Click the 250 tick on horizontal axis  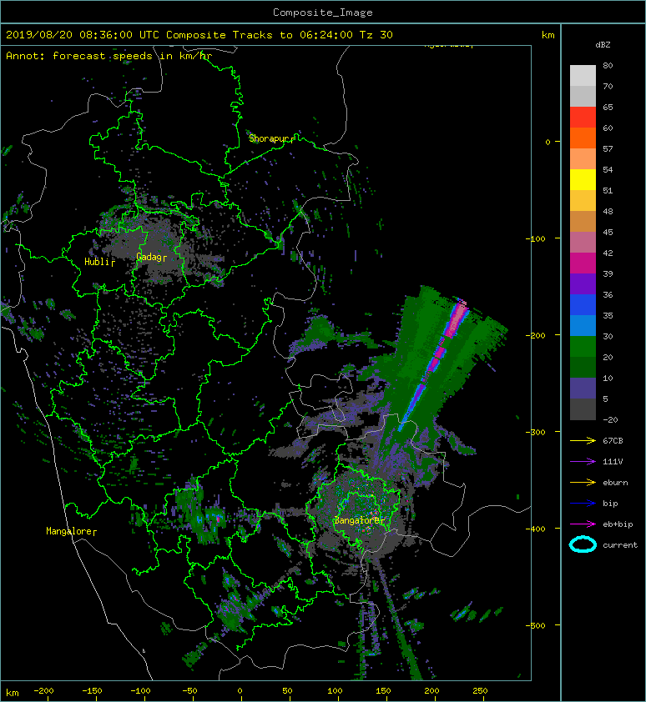point(480,691)
